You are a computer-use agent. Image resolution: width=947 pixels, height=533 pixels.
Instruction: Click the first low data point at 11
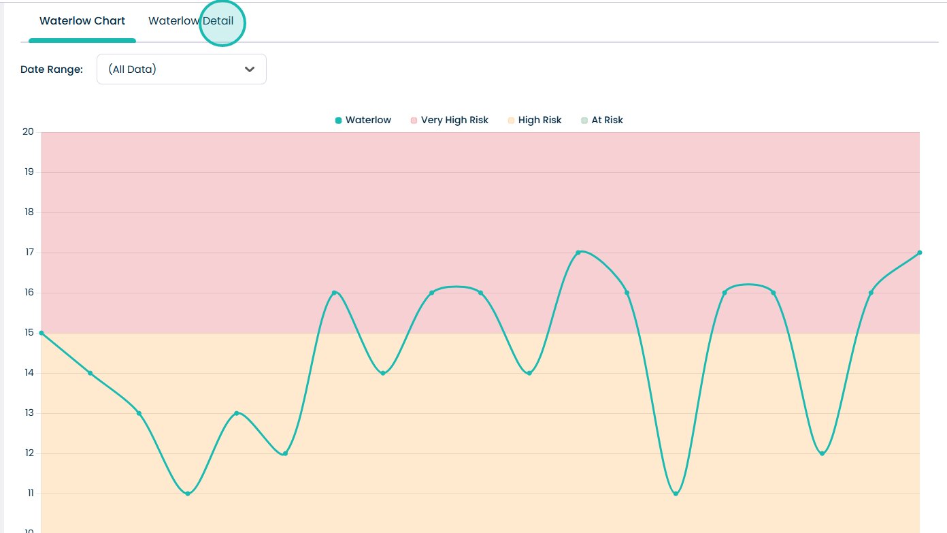[x=188, y=494]
